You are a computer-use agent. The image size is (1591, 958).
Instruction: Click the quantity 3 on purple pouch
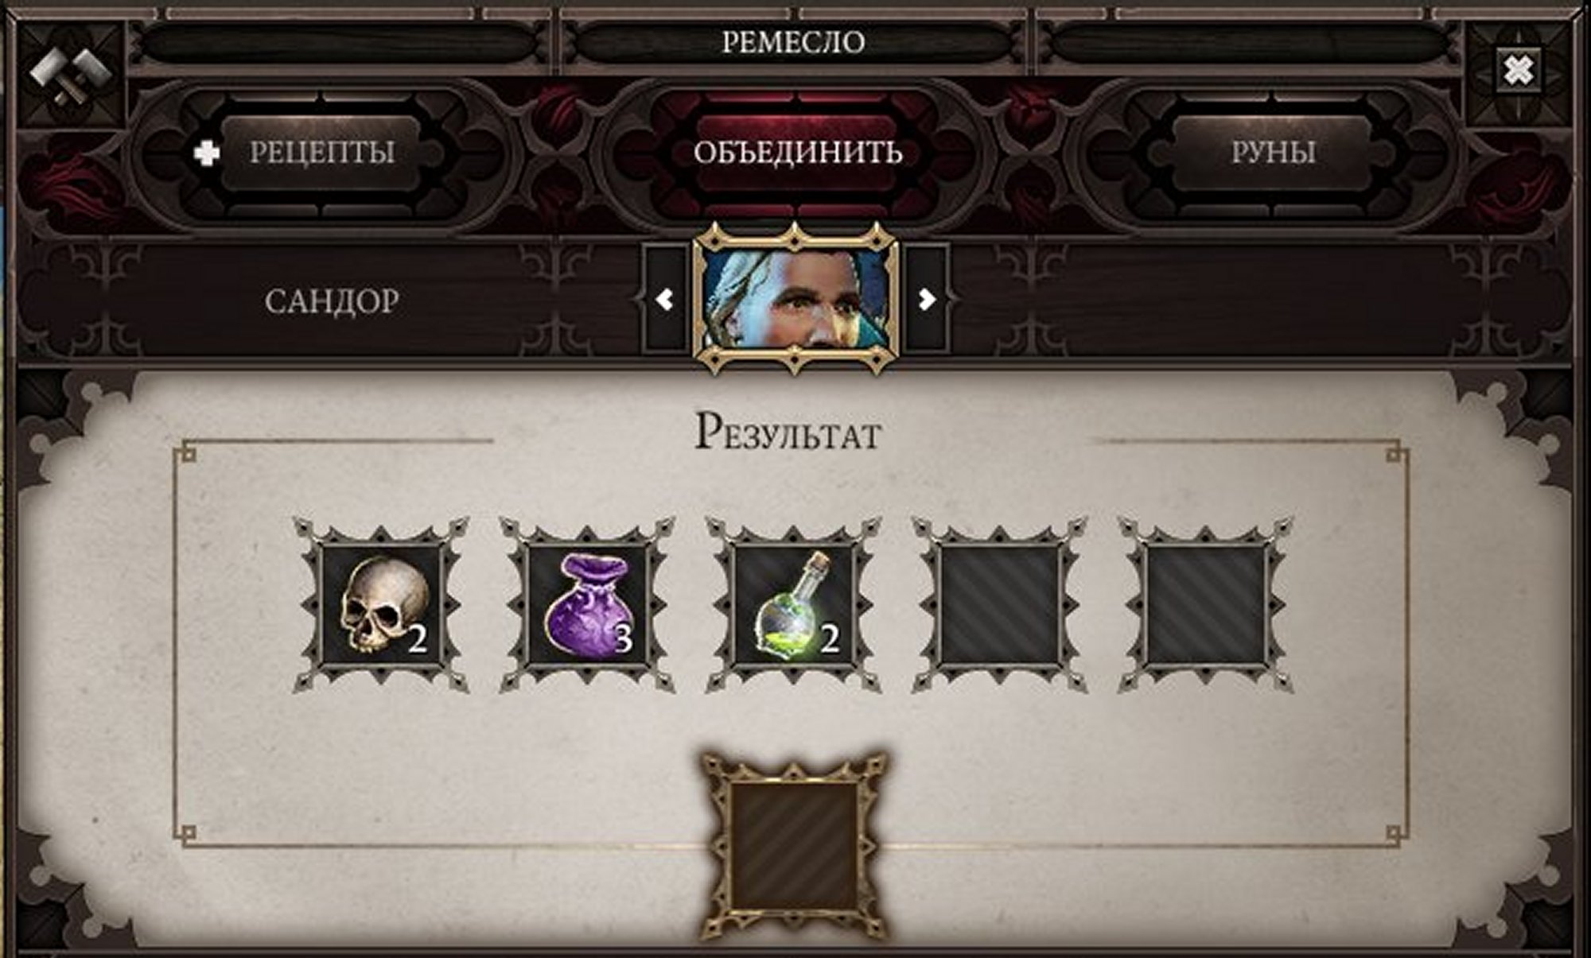[x=624, y=638]
